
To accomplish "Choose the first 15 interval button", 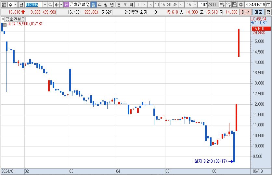I will [x=163, y=5].
